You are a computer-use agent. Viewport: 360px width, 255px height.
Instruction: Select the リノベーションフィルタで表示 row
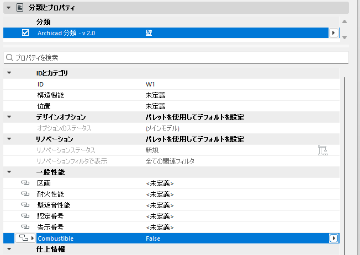pos(171,161)
